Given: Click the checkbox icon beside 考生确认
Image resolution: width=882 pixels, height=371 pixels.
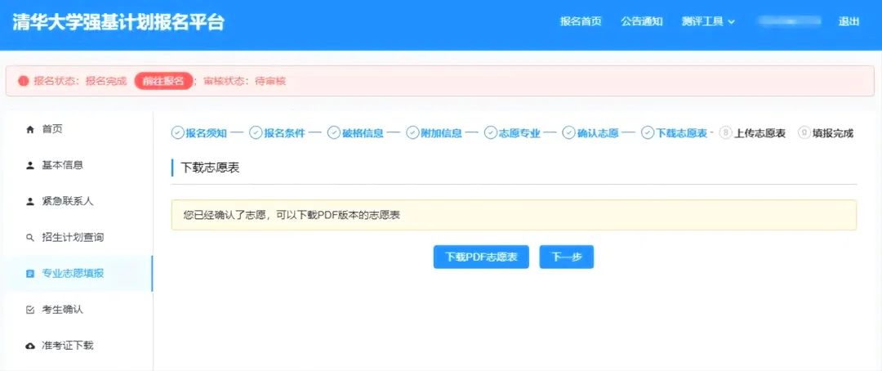Looking at the screenshot, I should coord(30,310).
